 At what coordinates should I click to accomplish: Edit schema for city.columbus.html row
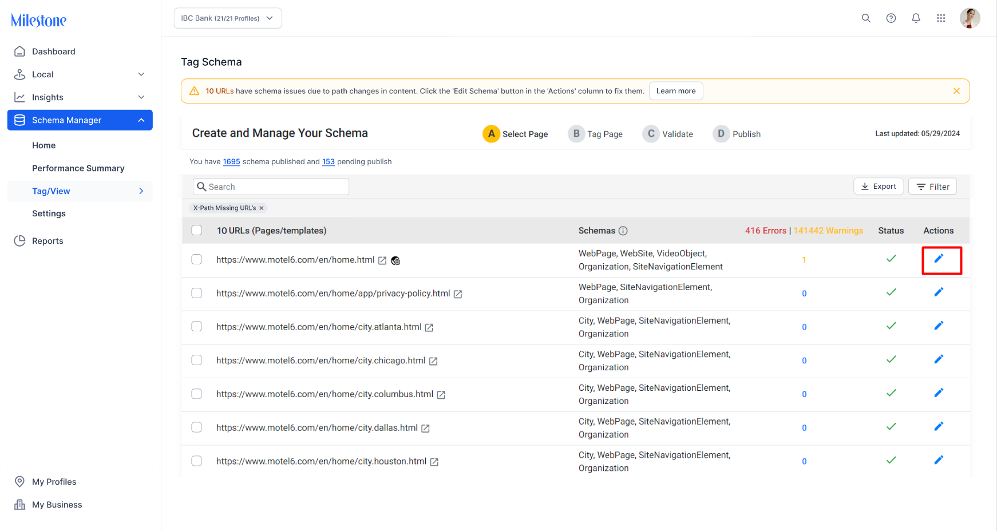pyautogui.click(x=939, y=393)
